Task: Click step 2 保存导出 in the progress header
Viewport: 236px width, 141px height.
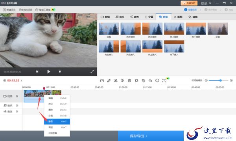Action: (x=210, y=10)
